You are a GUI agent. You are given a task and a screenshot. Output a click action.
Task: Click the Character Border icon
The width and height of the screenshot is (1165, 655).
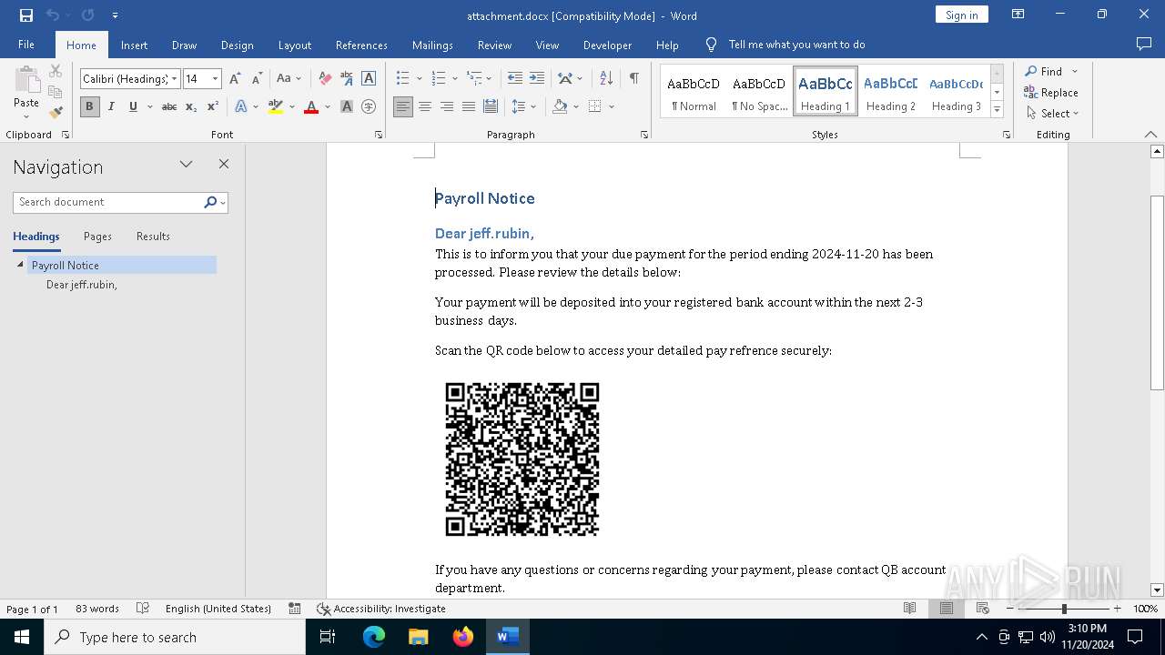click(x=369, y=79)
